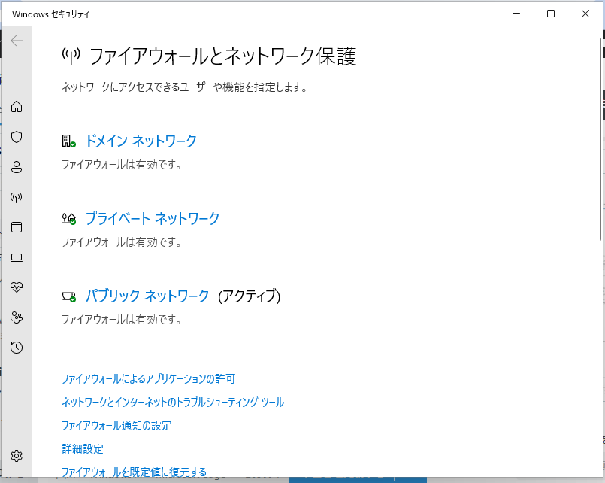Image resolution: width=605 pixels, height=483 pixels.
Task: Open Settings gear icon in sidebar
Action: point(17,456)
